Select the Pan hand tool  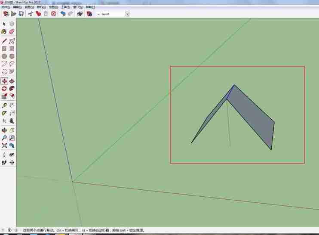(12, 130)
